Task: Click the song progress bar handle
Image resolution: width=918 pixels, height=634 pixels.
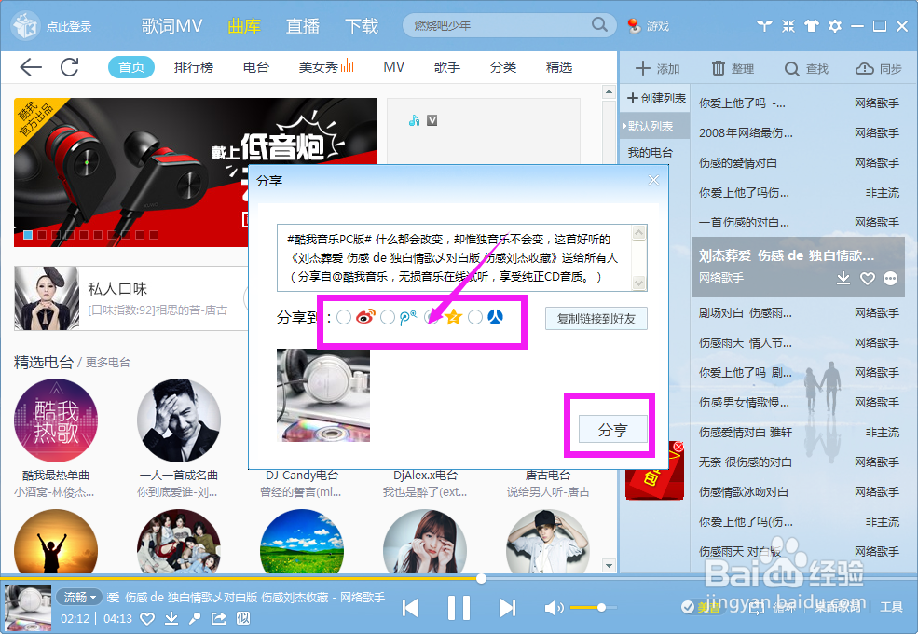Action: pyautogui.click(x=481, y=578)
